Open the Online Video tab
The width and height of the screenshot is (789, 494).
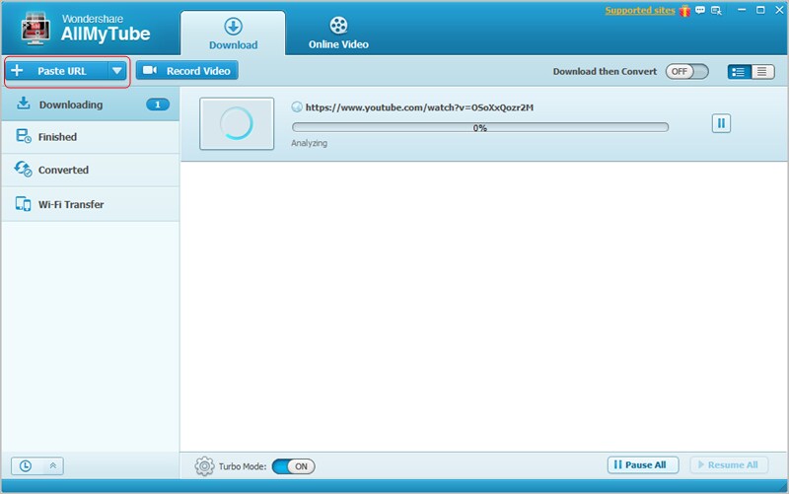tap(338, 34)
